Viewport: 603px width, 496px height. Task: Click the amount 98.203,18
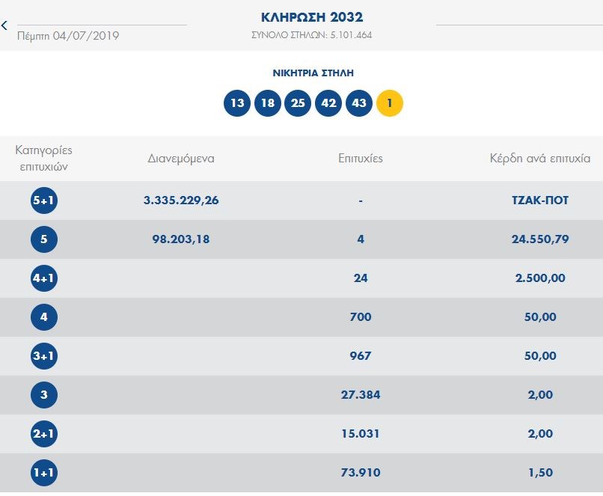coord(181,239)
